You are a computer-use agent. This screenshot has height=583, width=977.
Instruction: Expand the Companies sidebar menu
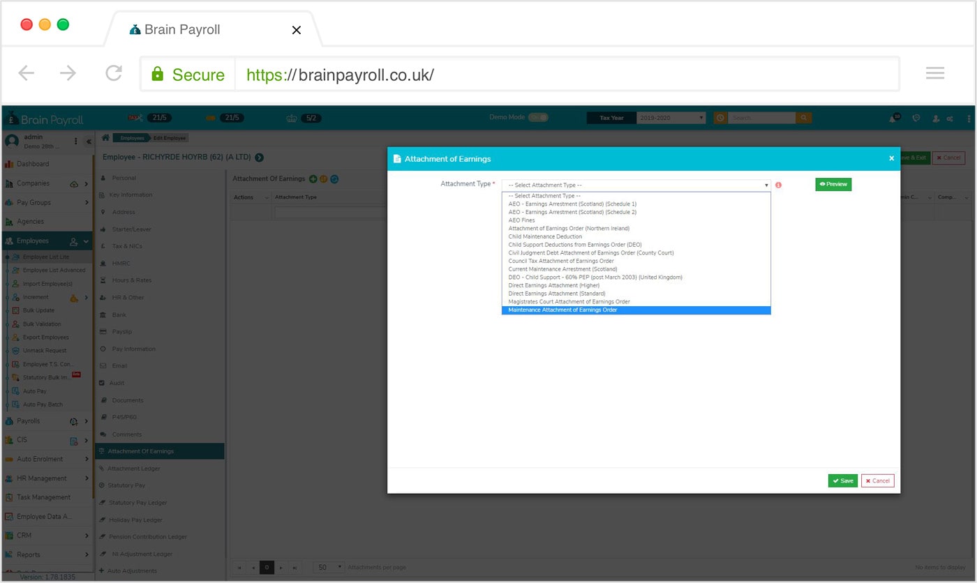tap(86, 183)
